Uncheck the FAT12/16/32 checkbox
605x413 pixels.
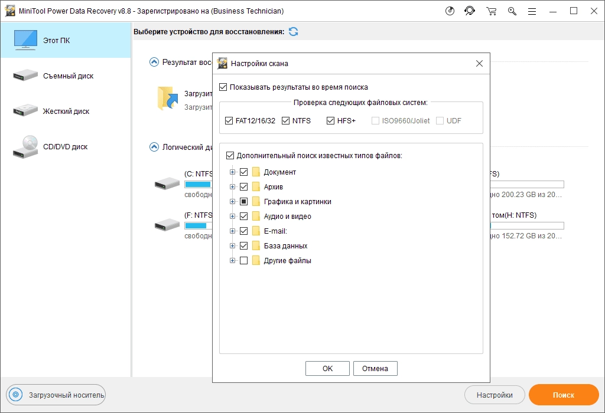(229, 121)
